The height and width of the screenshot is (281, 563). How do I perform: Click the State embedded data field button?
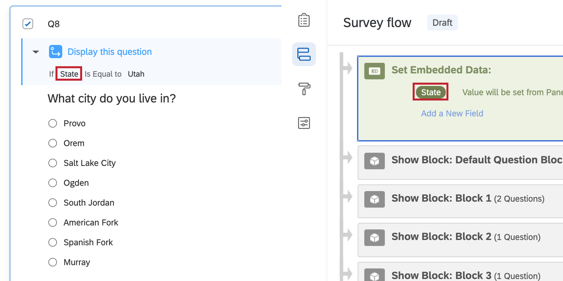click(x=430, y=92)
